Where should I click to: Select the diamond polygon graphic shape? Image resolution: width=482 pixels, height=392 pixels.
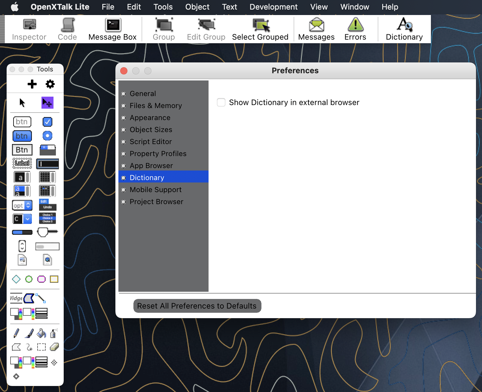16,279
